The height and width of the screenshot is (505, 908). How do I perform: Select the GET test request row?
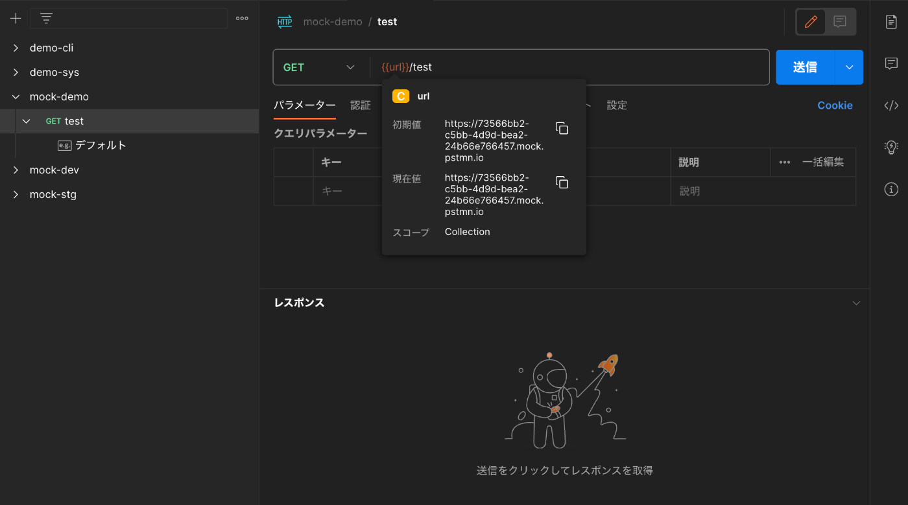[x=129, y=121]
